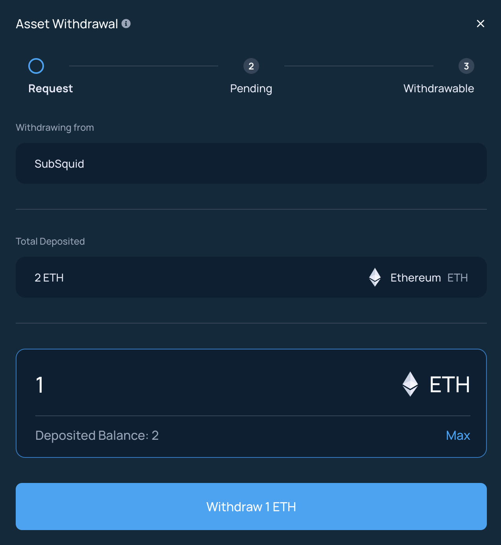This screenshot has height=545, width=501.
Task: Switch to the Pending step label
Action: pyautogui.click(x=251, y=88)
